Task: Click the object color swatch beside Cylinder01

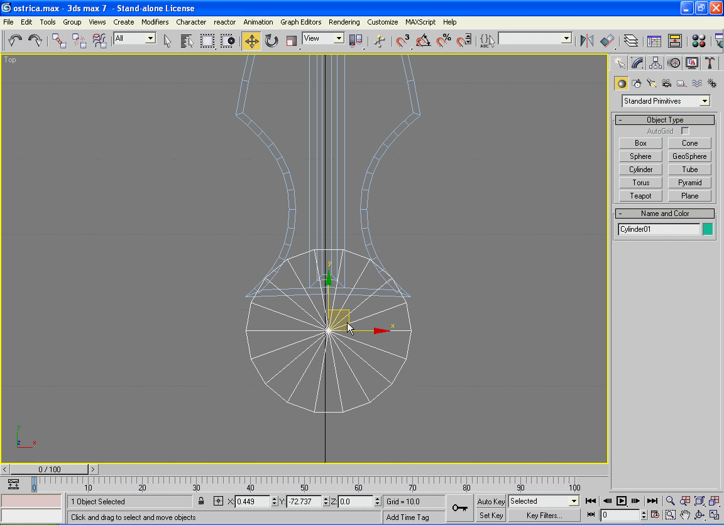Action: point(708,229)
